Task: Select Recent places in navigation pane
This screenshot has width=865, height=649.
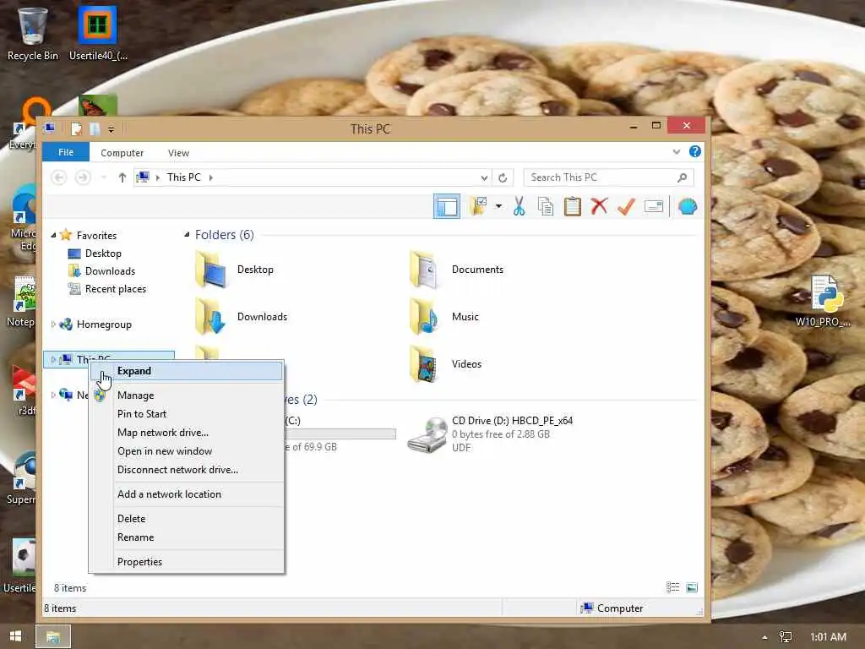Action: tap(115, 289)
